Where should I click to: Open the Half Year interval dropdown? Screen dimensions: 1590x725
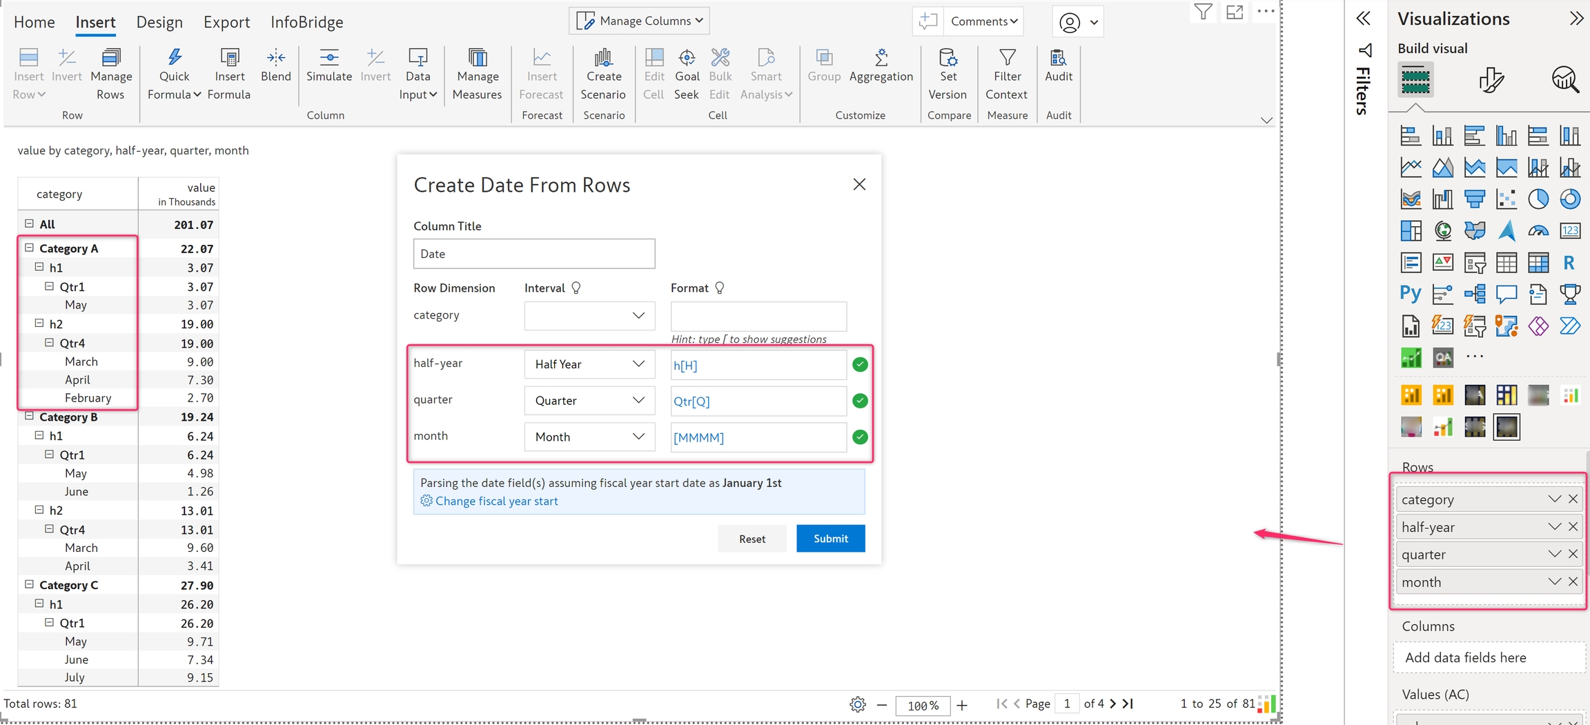click(x=589, y=364)
